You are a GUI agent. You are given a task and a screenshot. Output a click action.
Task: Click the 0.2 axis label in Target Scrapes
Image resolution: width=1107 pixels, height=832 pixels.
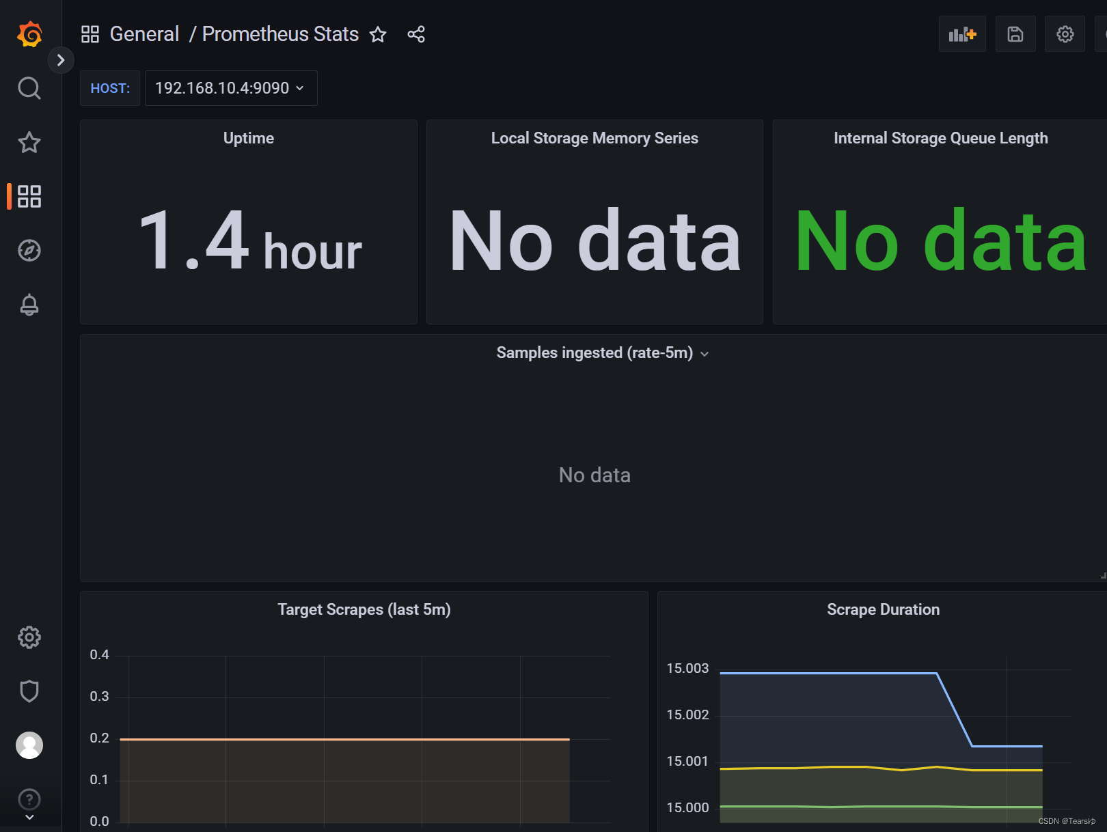(99, 738)
